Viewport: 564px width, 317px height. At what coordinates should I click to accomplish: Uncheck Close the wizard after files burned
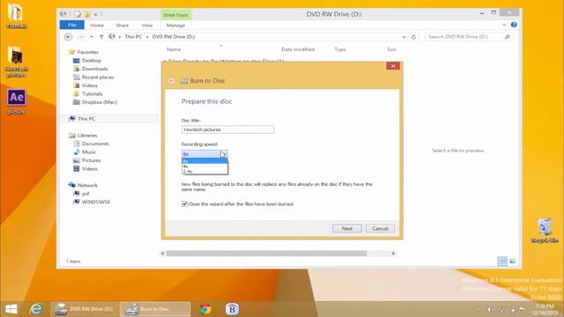[x=184, y=203]
